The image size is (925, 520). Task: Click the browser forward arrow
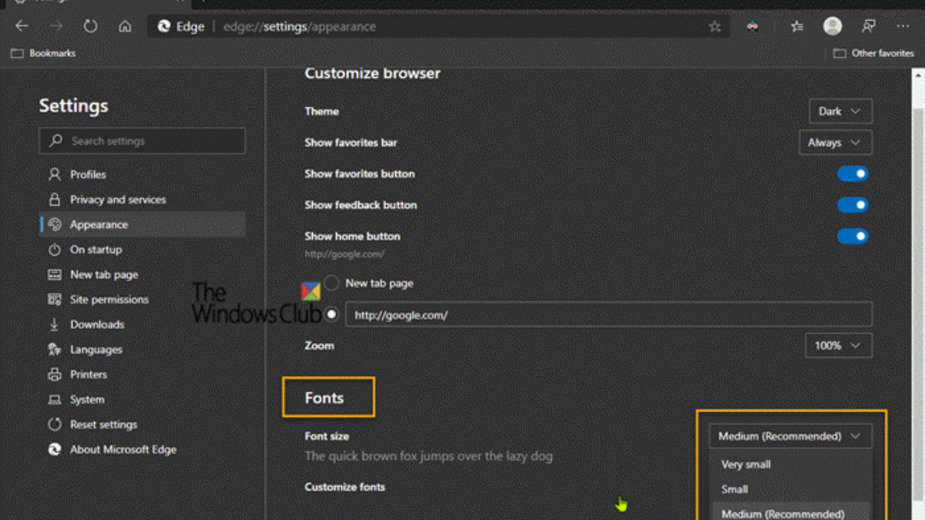(56, 26)
